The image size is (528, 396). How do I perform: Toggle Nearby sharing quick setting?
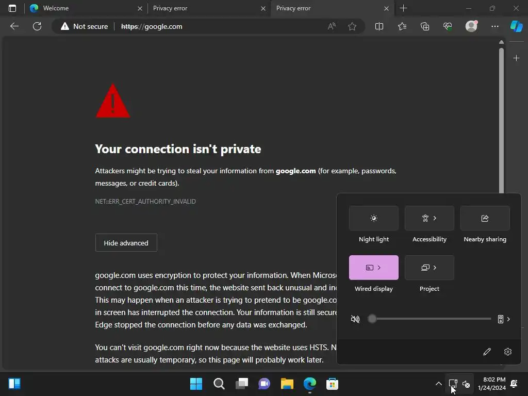485,218
